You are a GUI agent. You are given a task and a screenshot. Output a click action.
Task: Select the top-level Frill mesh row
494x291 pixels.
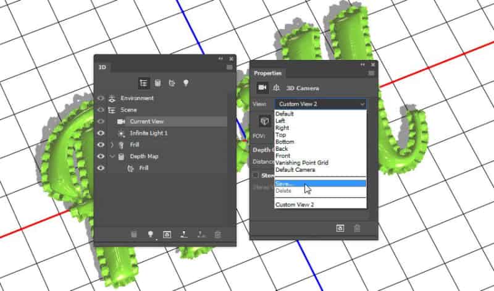(x=161, y=145)
